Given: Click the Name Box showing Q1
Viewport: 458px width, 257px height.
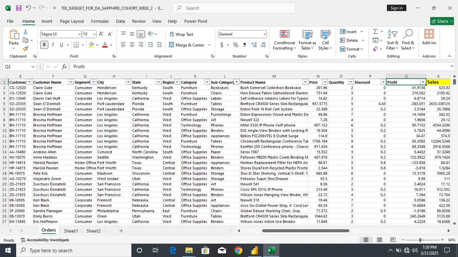Looking at the screenshot, I should (18, 67).
